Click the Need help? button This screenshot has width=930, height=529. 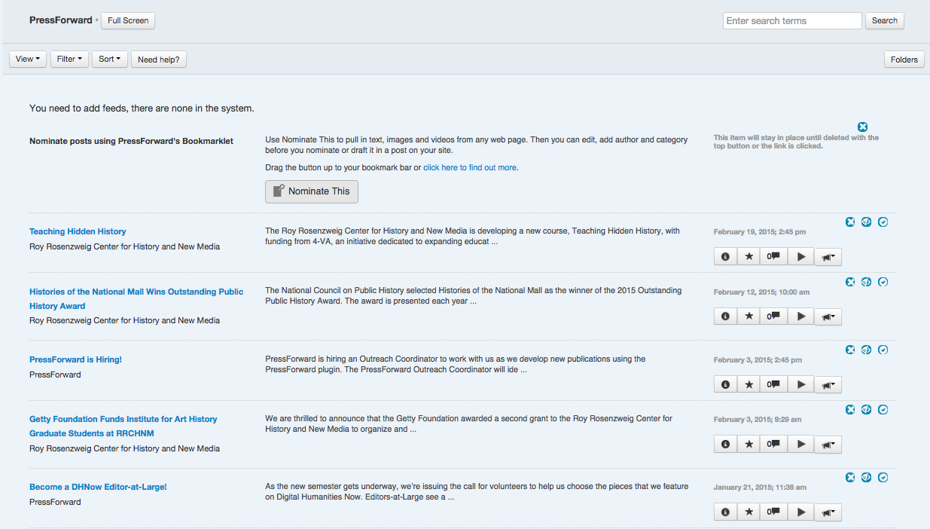click(x=158, y=60)
